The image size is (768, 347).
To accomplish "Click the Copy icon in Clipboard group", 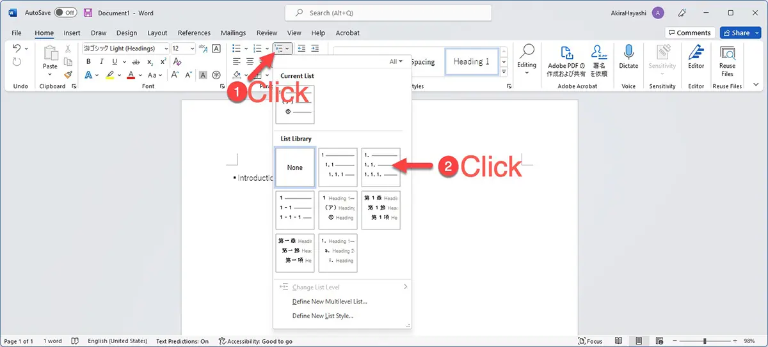I will (x=68, y=61).
